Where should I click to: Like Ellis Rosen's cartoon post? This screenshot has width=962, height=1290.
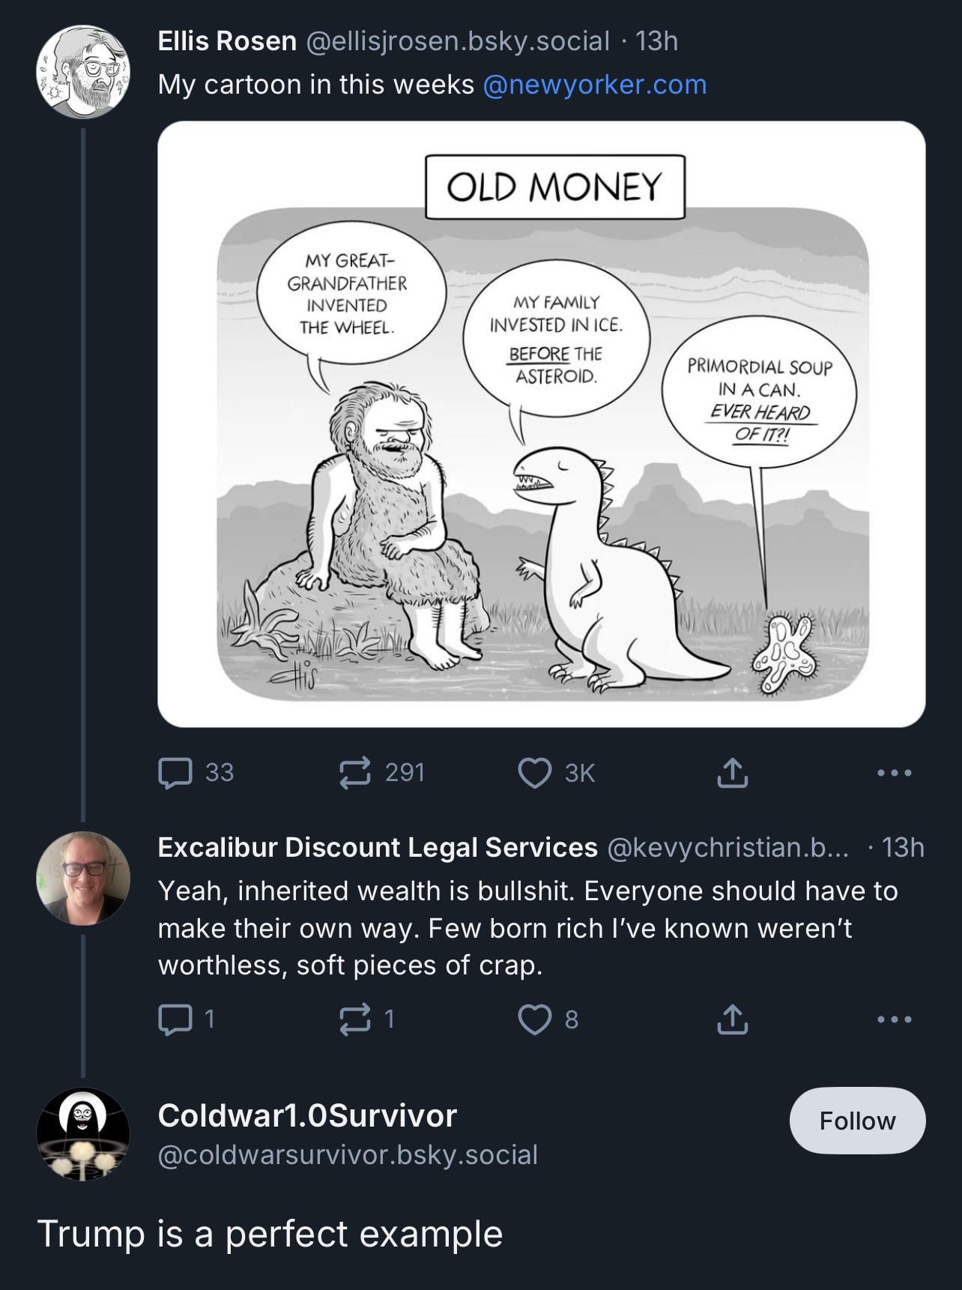535,773
